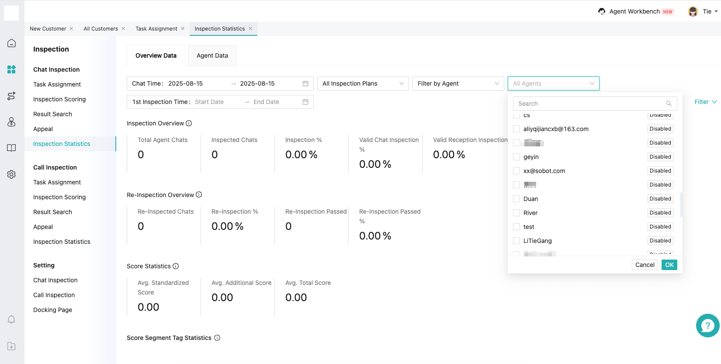Image resolution: width=721 pixels, height=364 pixels.
Task: Click the Score Statistics info icon
Action: (x=176, y=266)
